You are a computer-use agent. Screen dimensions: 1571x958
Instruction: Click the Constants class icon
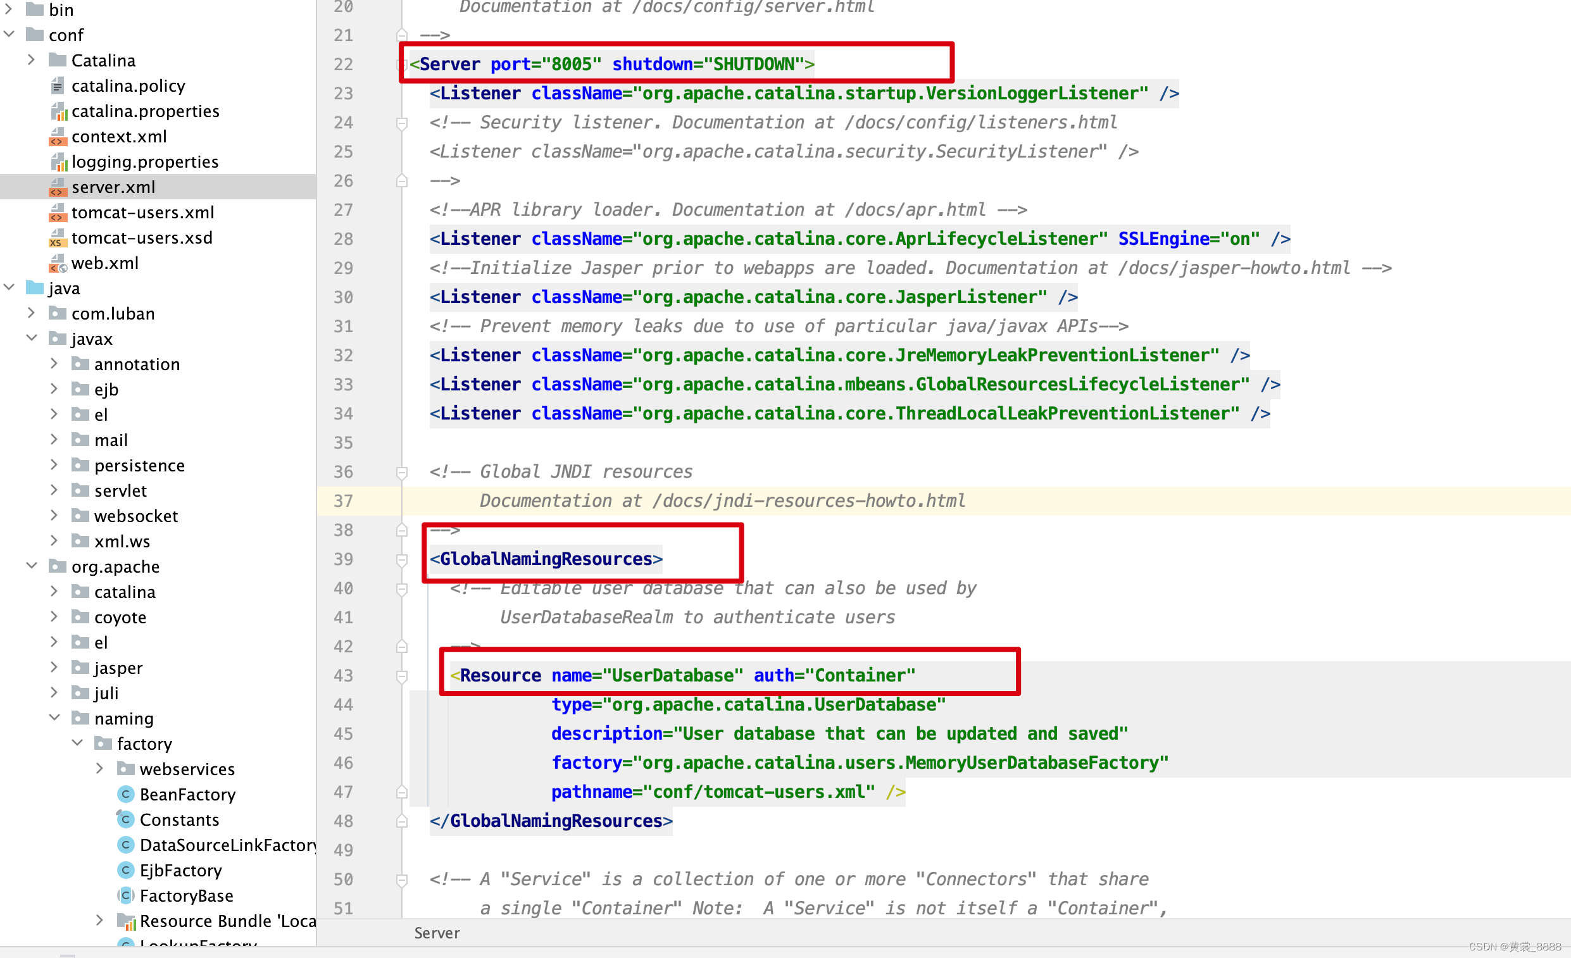(125, 819)
